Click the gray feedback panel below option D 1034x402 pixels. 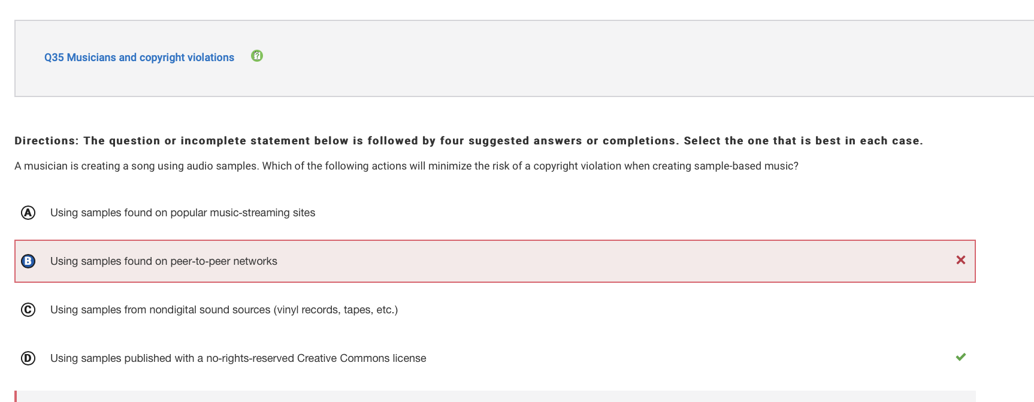496,397
